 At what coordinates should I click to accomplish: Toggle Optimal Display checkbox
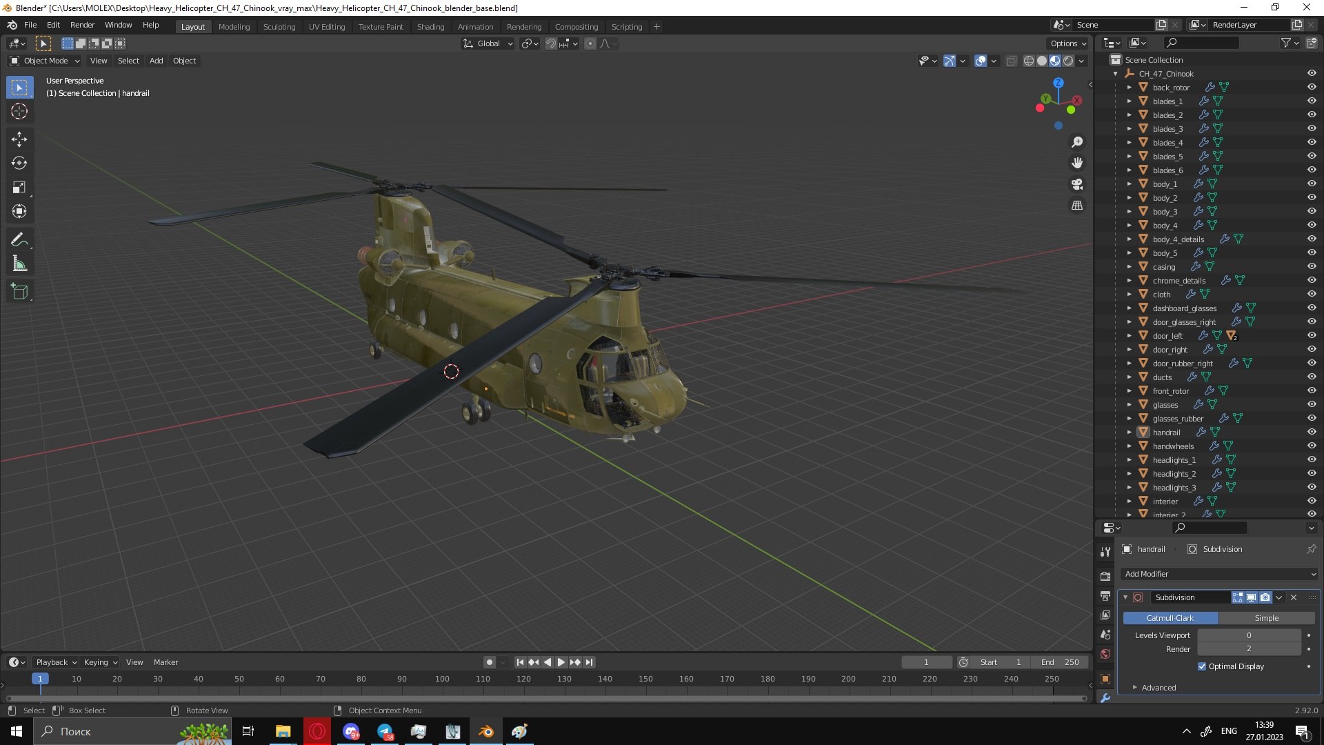(x=1202, y=666)
